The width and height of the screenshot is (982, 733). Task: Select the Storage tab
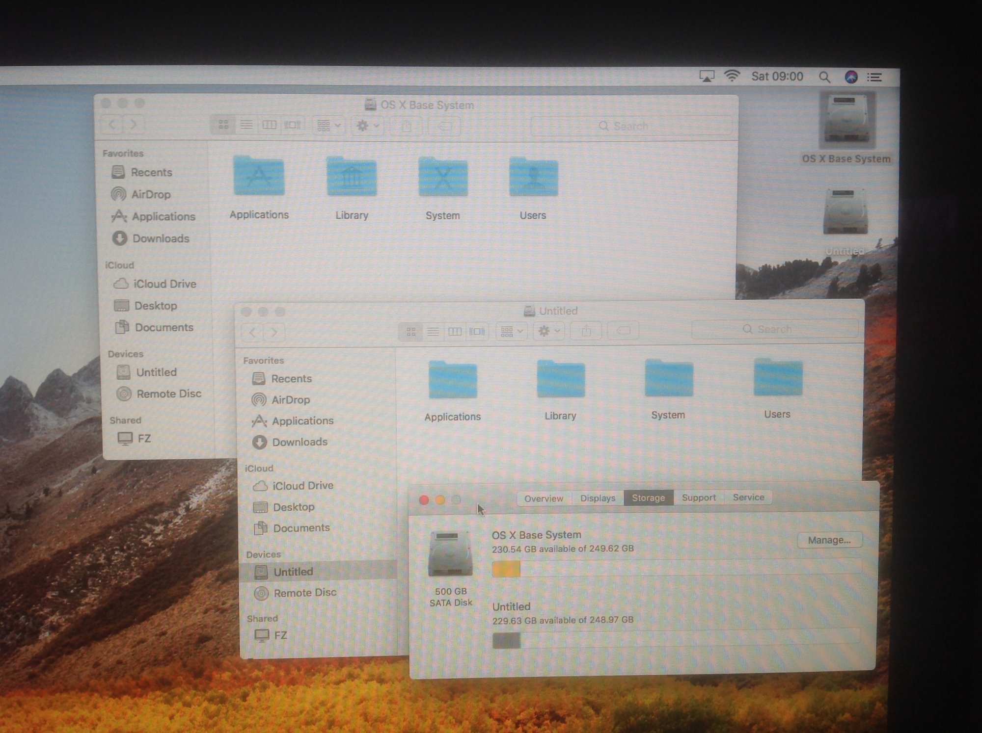649,497
